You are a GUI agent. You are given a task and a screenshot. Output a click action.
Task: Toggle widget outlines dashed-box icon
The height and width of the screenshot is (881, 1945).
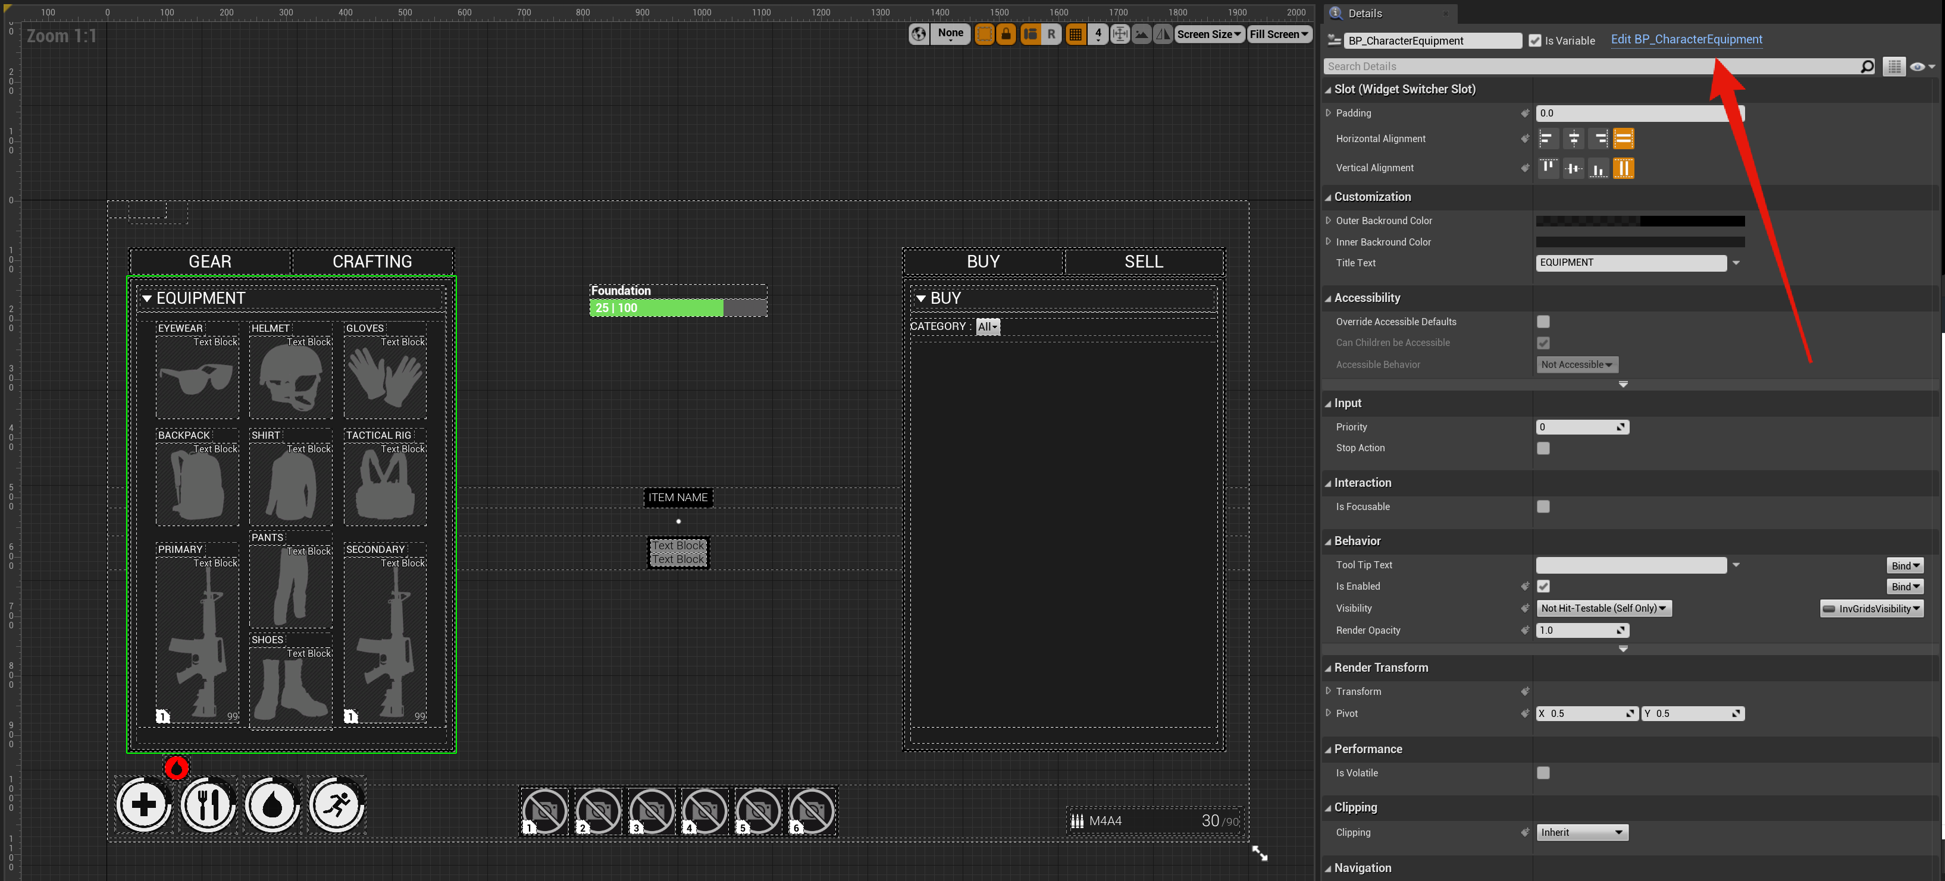(984, 34)
